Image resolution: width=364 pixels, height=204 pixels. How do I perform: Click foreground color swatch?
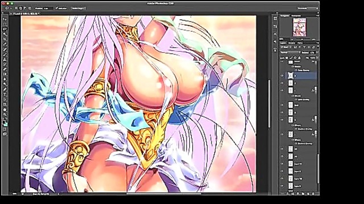[x=3, y=122]
